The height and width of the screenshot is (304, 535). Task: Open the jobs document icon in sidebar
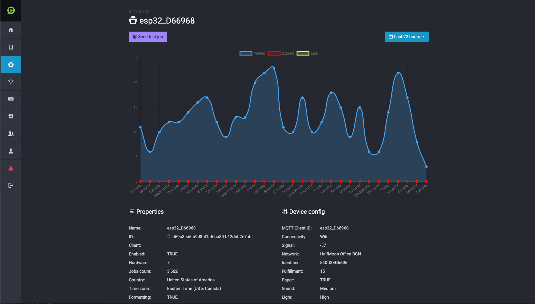pyautogui.click(x=11, y=47)
